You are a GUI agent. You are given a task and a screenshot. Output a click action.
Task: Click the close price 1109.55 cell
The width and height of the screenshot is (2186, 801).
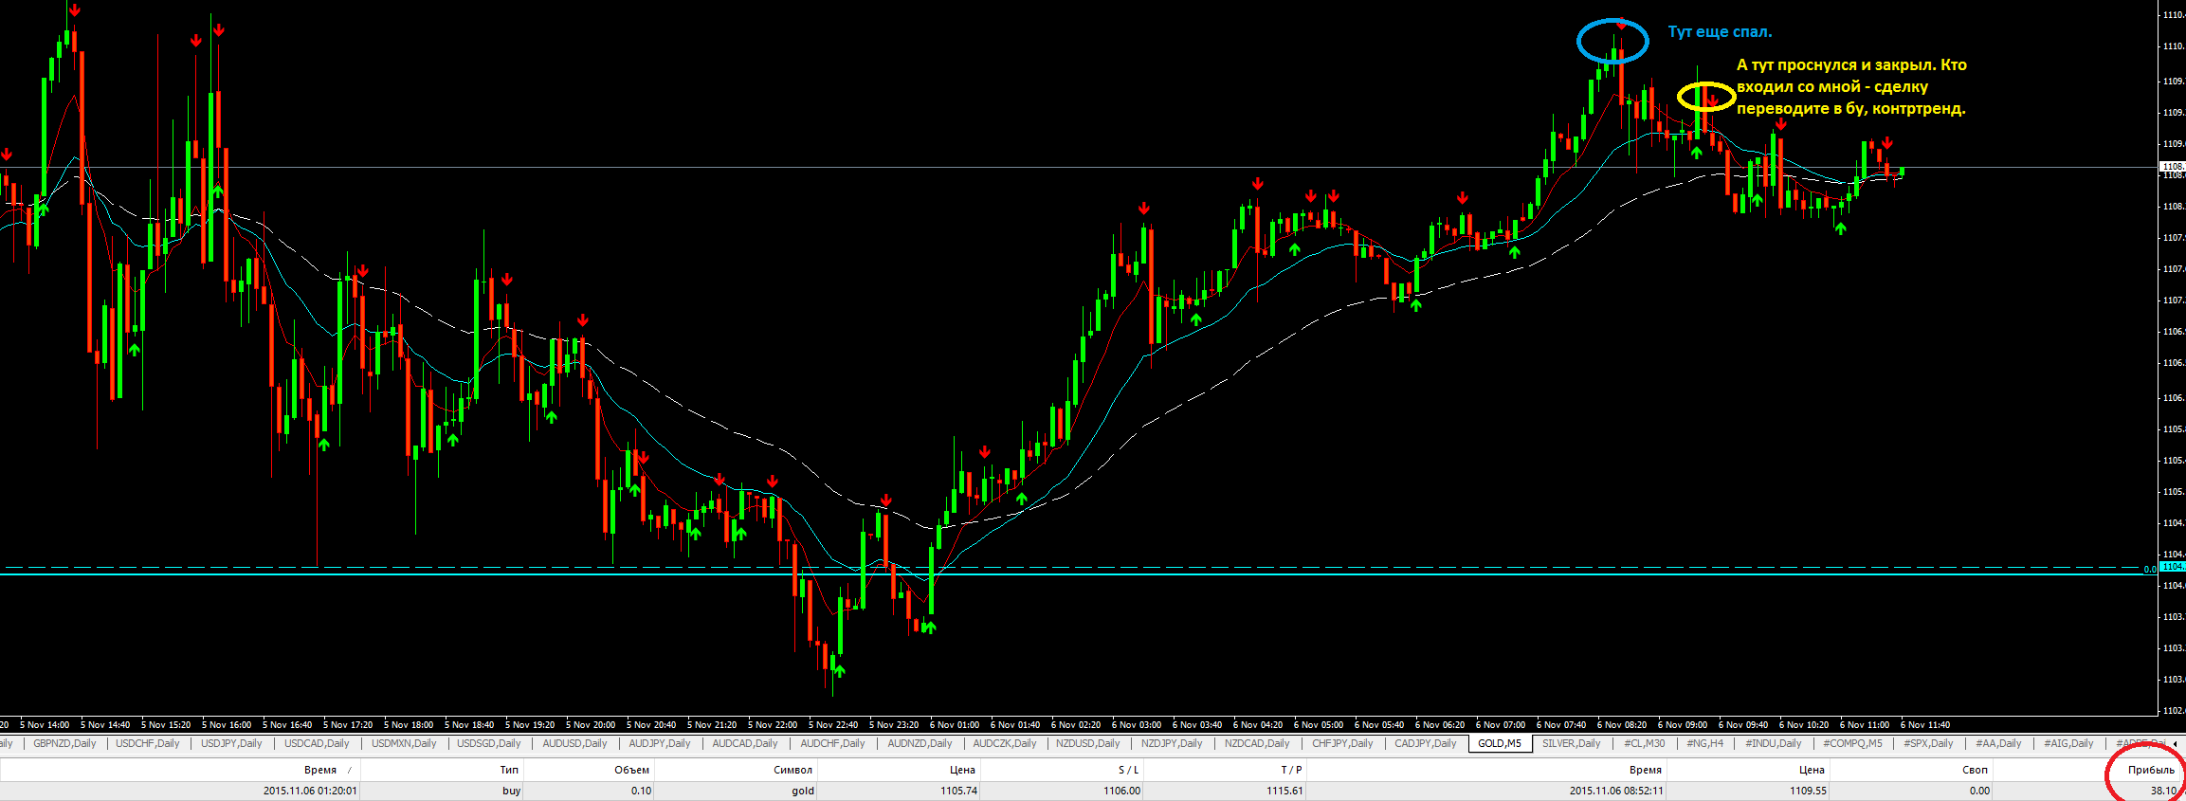1808,791
